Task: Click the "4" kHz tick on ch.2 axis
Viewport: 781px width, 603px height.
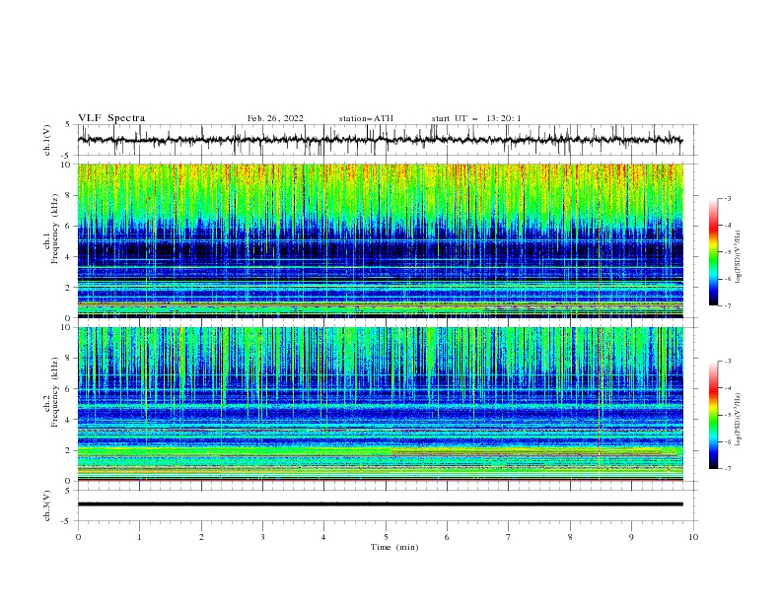Action: click(68, 420)
